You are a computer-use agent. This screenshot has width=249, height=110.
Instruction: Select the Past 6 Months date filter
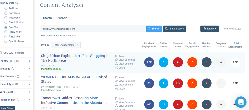[x=6, y=22]
